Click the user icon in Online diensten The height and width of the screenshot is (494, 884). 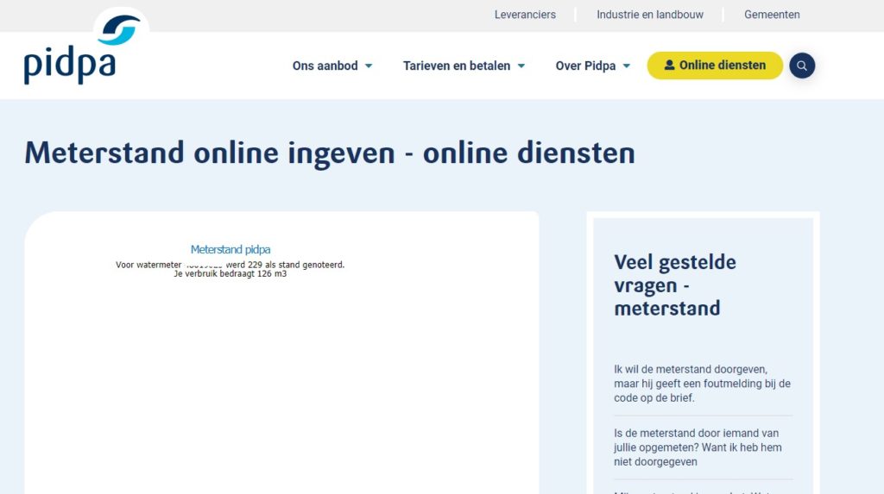[x=669, y=66]
